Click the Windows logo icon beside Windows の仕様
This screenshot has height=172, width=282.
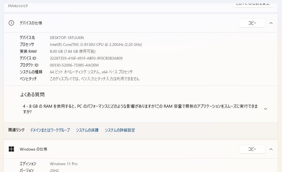pos(11,149)
